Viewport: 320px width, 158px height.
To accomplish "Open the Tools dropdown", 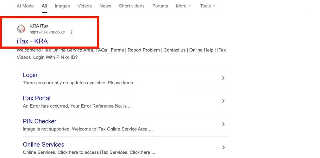I will click(208, 6).
